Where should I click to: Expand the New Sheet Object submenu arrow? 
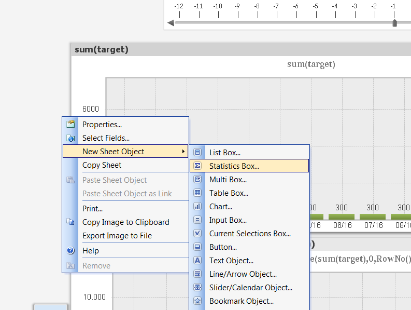coord(183,152)
